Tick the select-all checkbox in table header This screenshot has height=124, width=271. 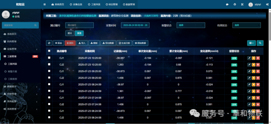(49, 51)
